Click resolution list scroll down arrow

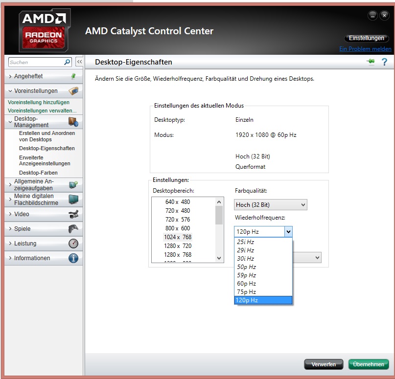(x=219, y=258)
